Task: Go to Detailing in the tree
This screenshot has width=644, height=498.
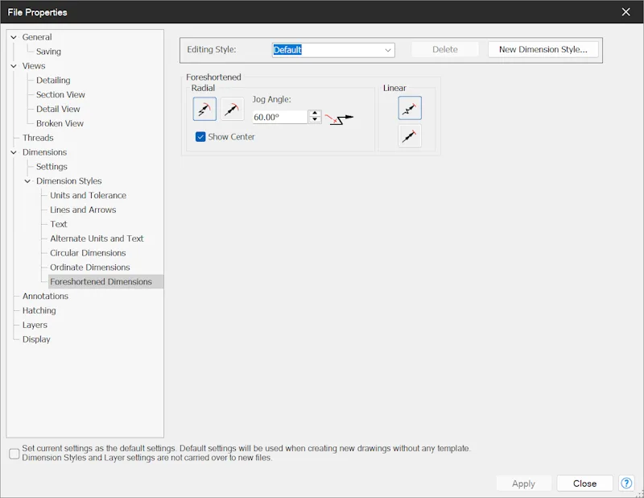Action: tap(53, 81)
